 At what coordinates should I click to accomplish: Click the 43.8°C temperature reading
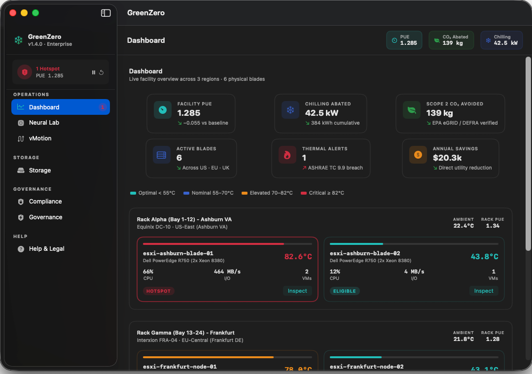pyautogui.click(x=485, y=257)
